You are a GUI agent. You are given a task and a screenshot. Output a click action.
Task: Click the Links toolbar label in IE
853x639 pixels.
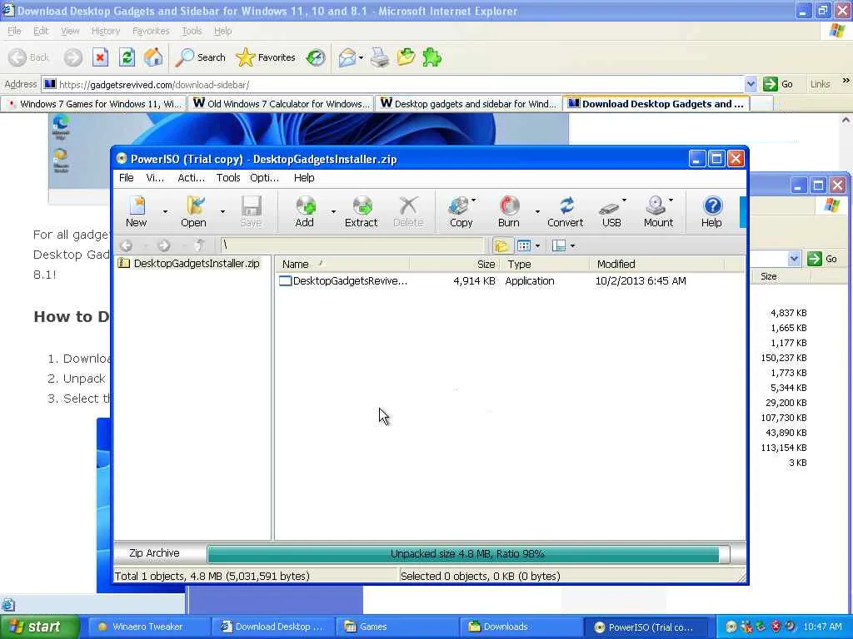point(820,84)
